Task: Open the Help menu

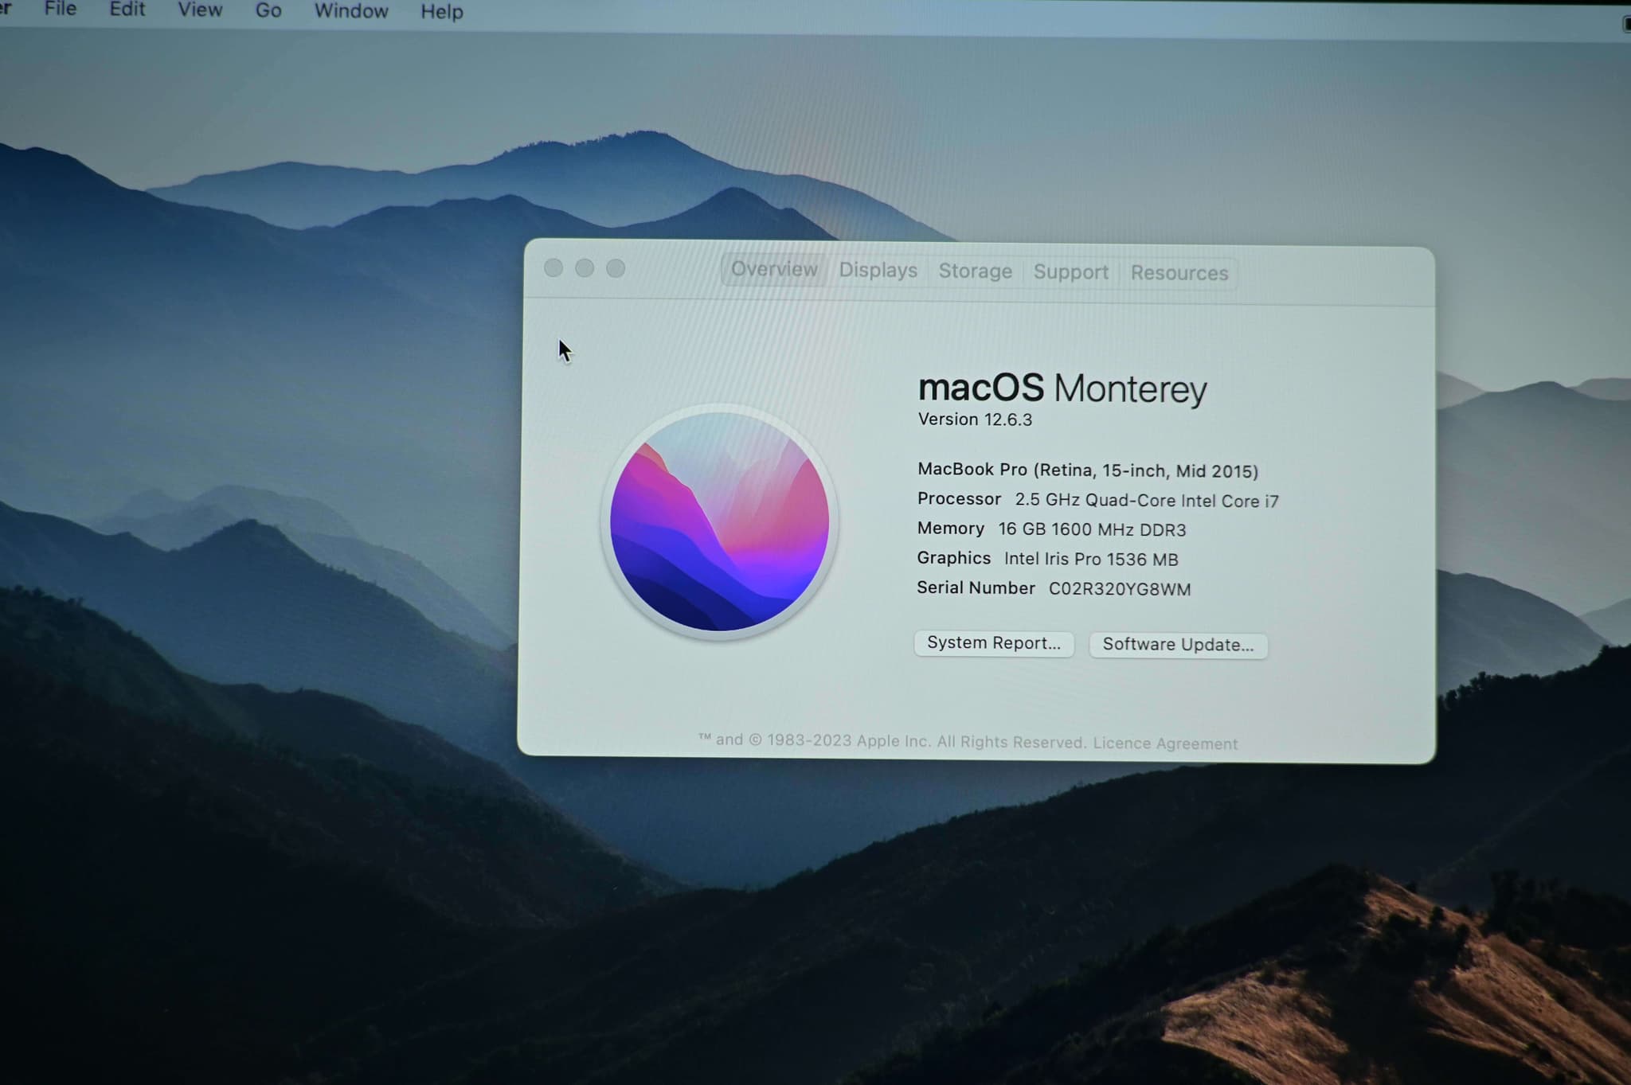Action: (442, 12)
